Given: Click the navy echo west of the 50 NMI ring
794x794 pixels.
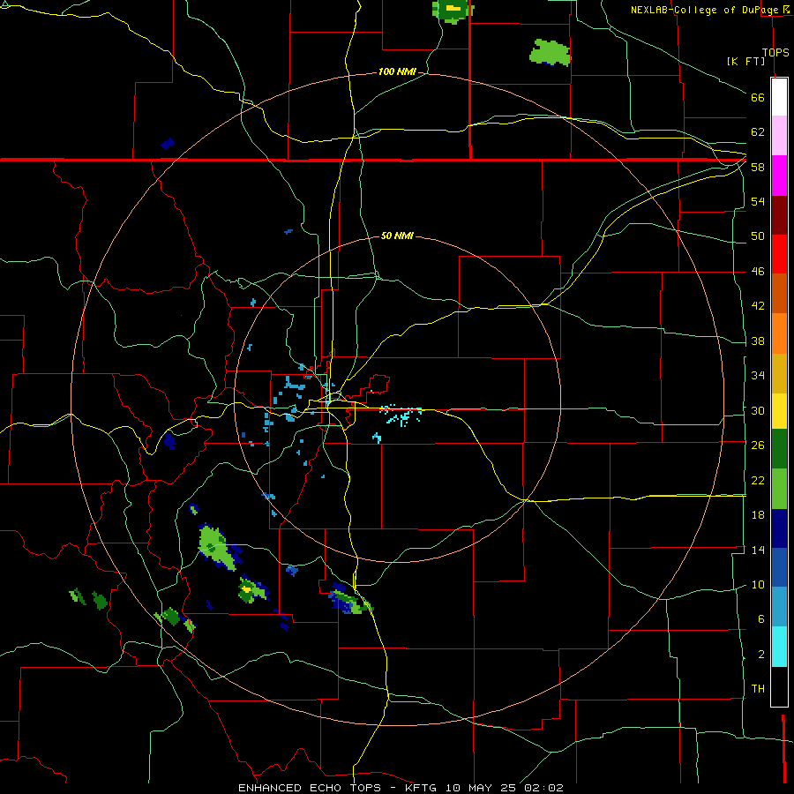Looking at the screenshot, I should pyautogui.click(x=170, y=441).
